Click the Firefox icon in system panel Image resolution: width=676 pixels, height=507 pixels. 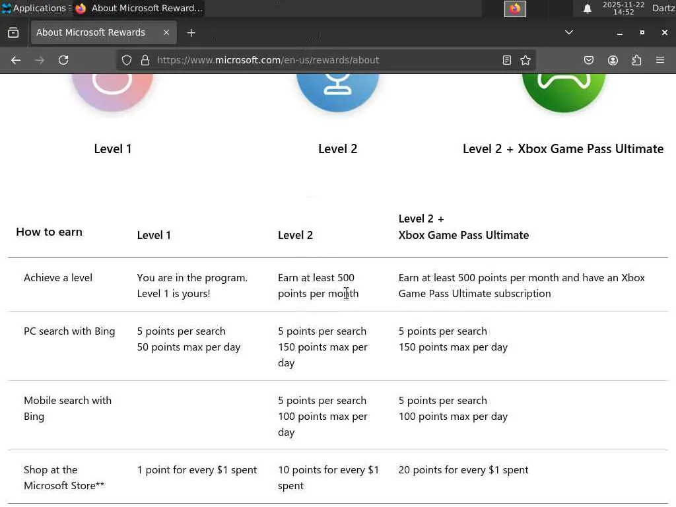pos(515,9)
